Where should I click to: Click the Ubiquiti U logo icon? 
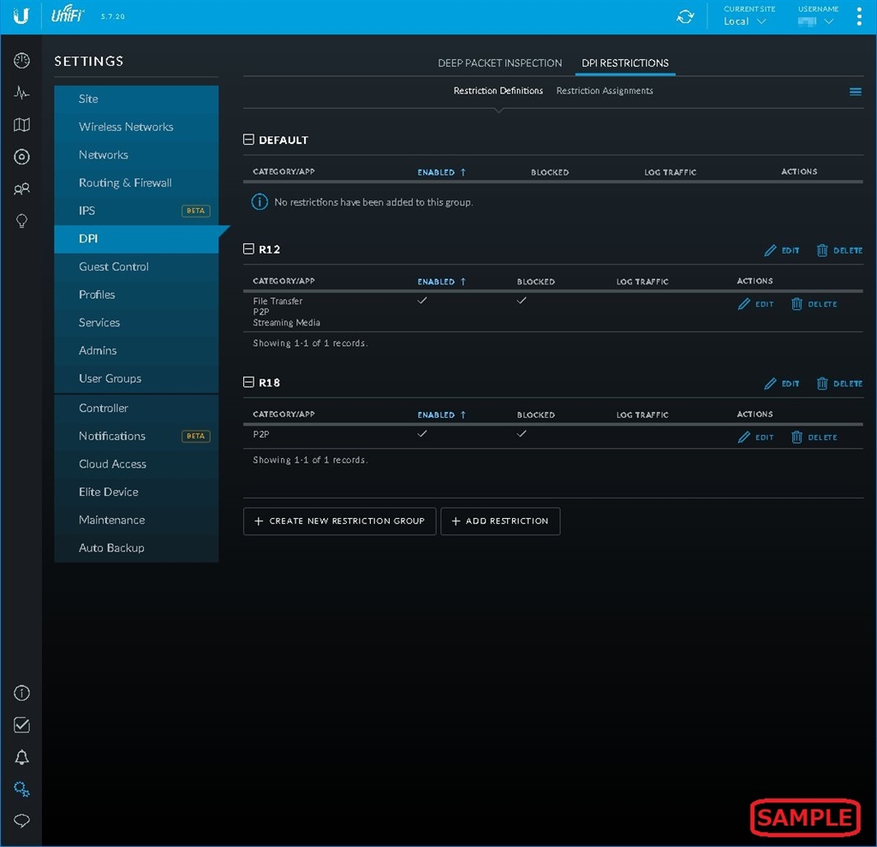(21, 15)
